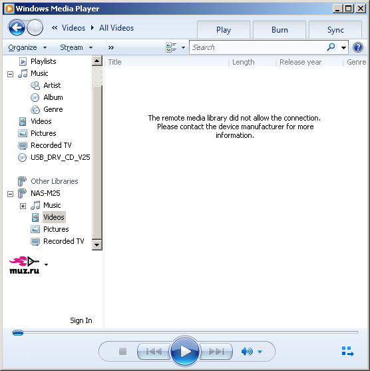This screenshot has height=371, width=370.
Task: Click the search magnifier icon
Action: (331, 47)
